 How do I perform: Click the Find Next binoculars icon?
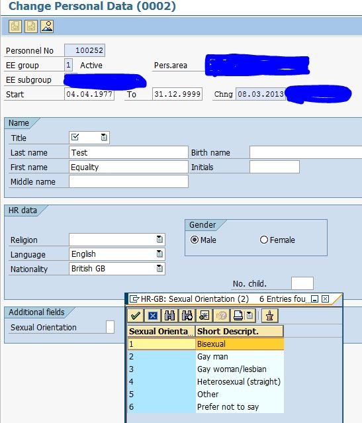187,315
